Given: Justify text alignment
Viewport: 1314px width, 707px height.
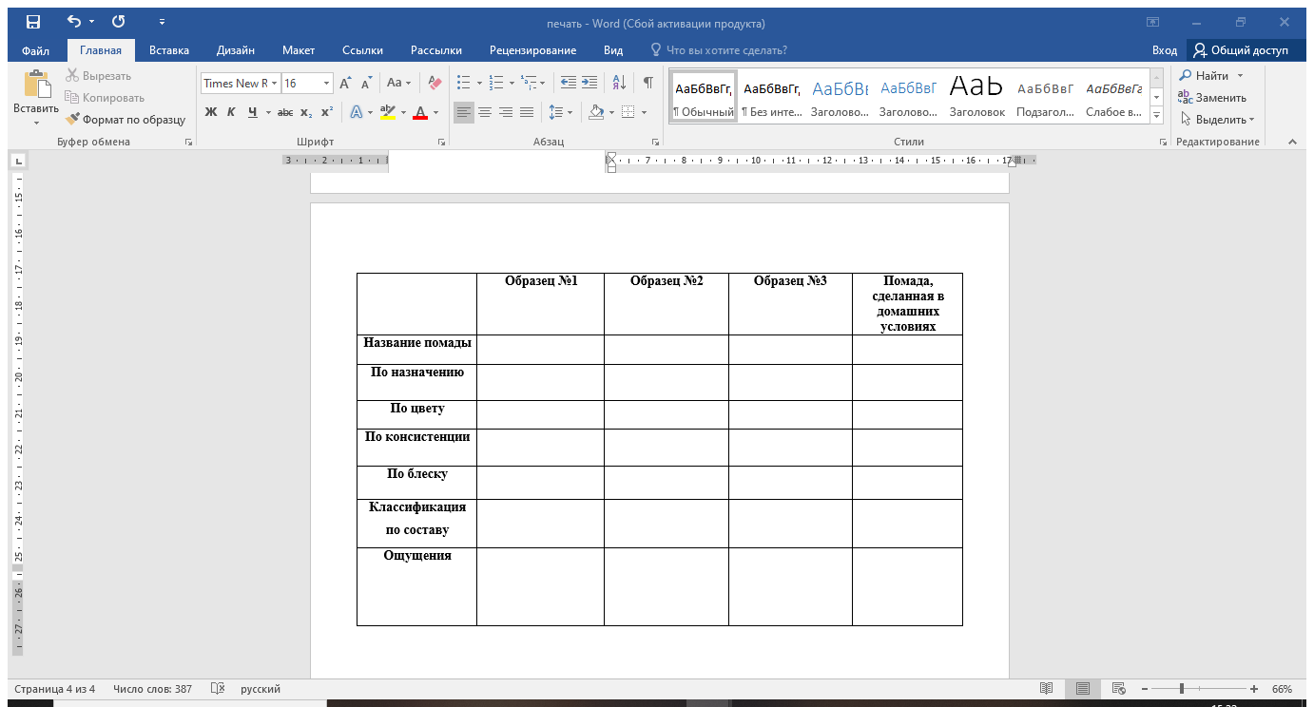Looking at the screenshot, I should 526,112.
